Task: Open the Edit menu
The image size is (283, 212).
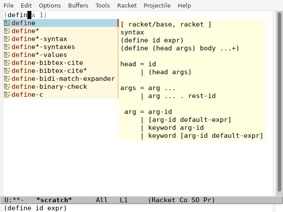Action: pos(27,5)
